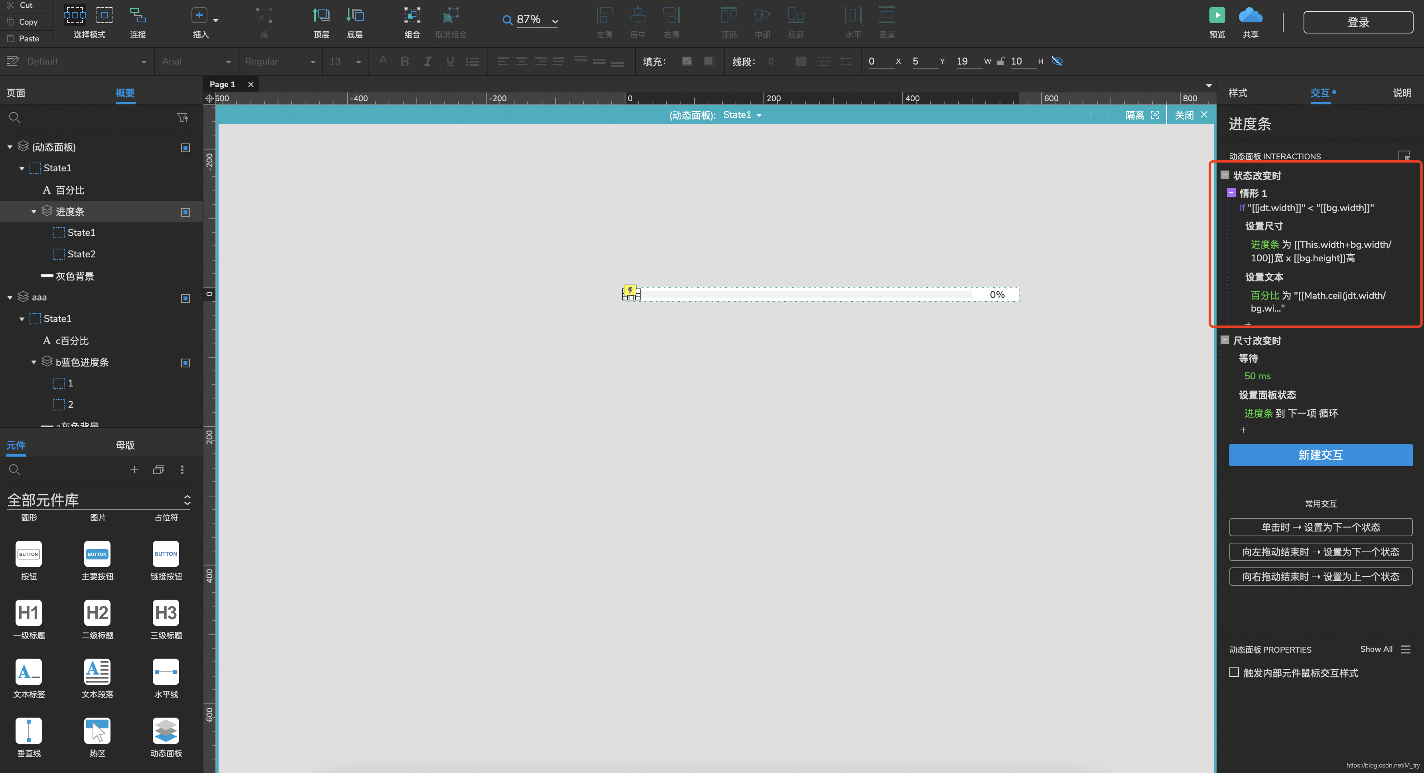Bring to front with 顶层 icon
This screenshot has width=1424, height=773.
click(321, 15)
